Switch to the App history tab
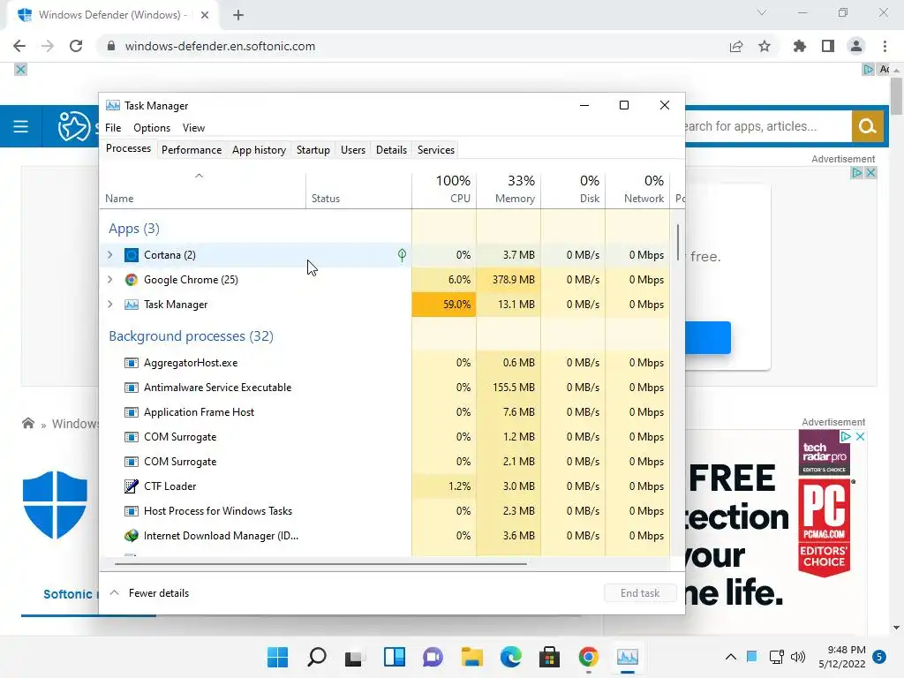 259,150
